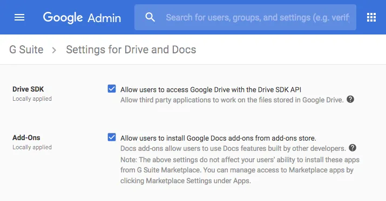Click 'Allow users to install Google Docs add-ons' label

[x=218, y=138]
